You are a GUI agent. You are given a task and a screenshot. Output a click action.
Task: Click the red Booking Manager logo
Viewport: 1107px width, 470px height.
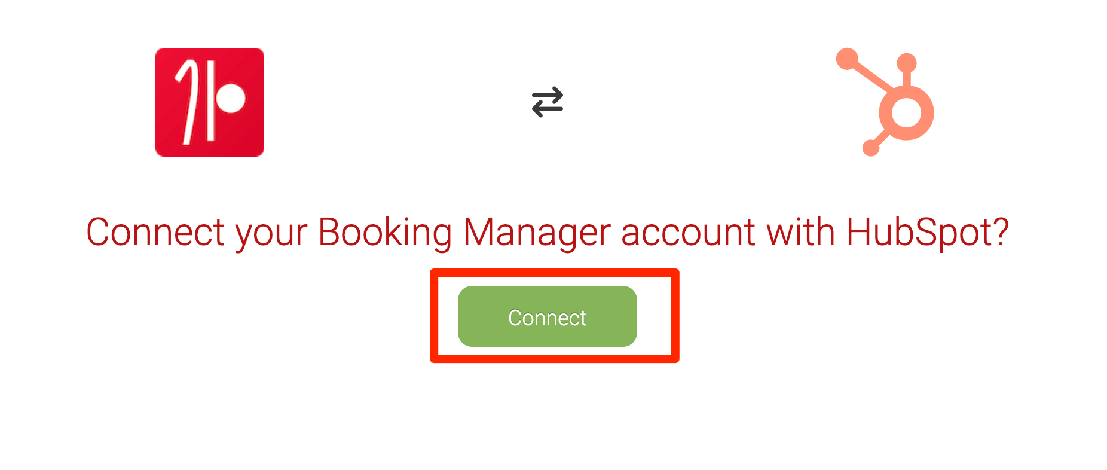click(x=210, y=102)
